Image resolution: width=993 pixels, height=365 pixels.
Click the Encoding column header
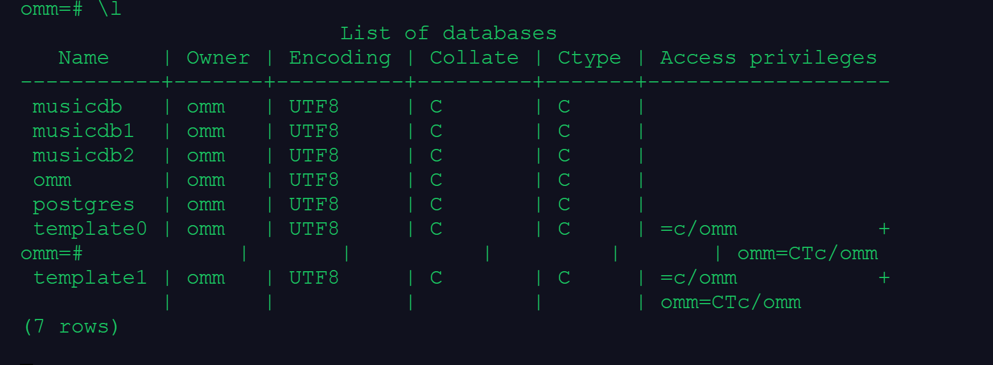pyautogui.click(x=340, y=58)
